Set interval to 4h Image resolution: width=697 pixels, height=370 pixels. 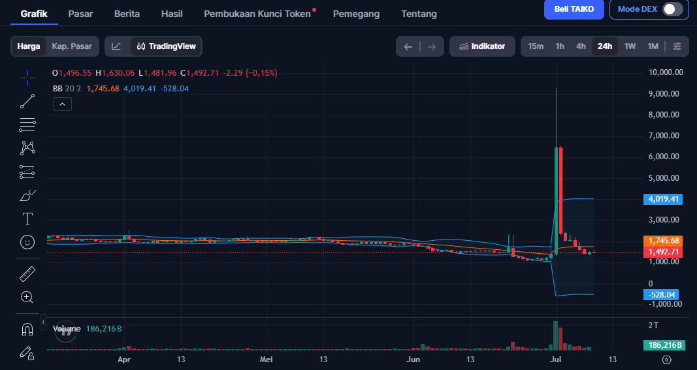click(581, 46)
